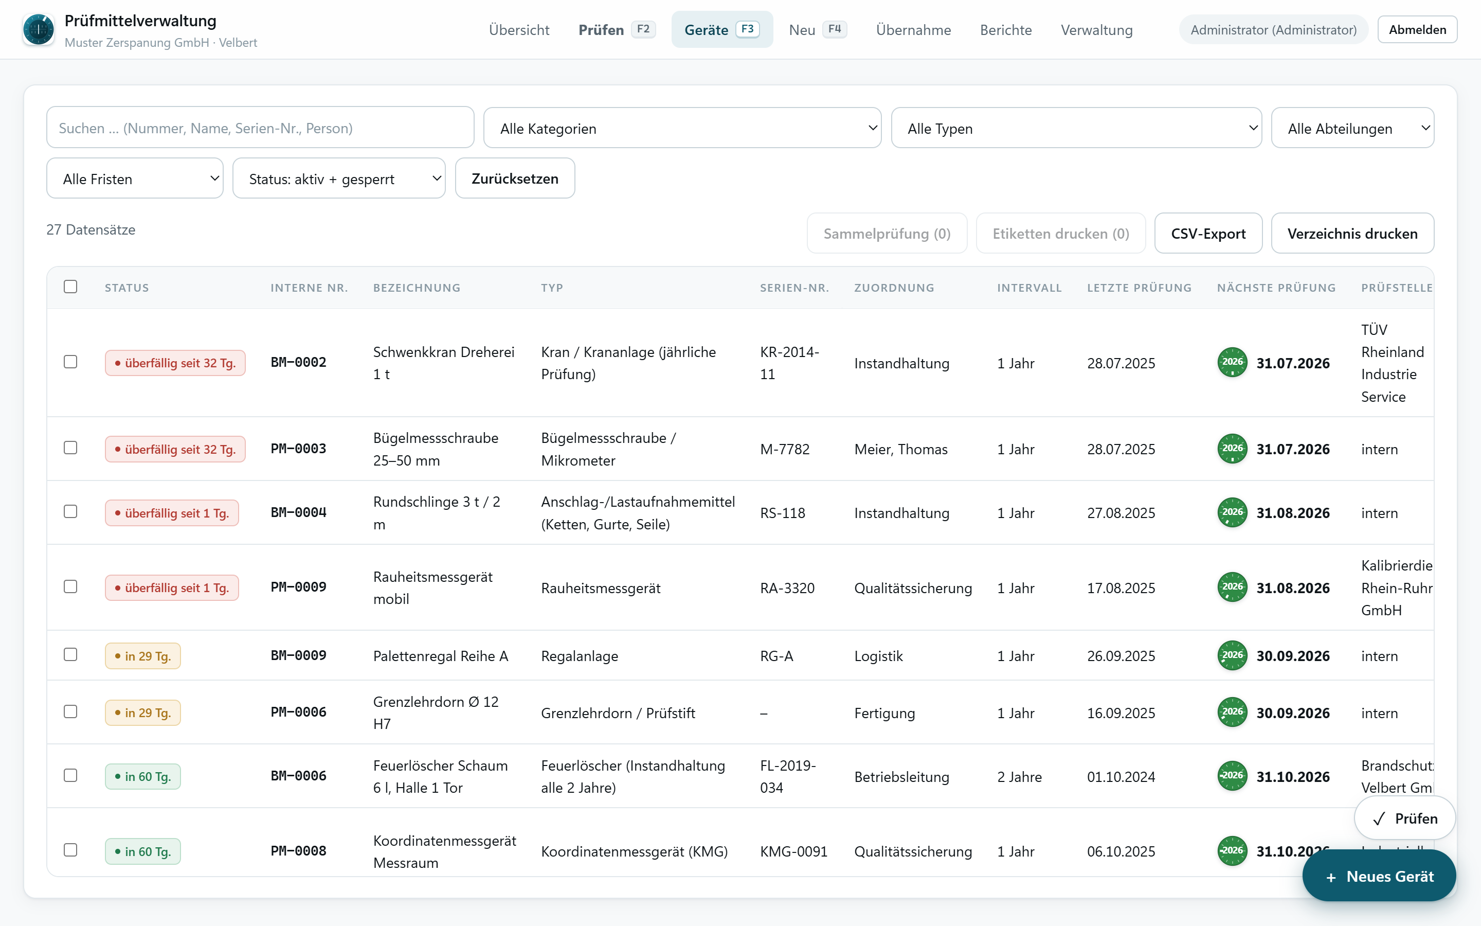The image size is (1481, 926).
Task: Toggle the select-all checkbox in table header
Action: [70, 287]
